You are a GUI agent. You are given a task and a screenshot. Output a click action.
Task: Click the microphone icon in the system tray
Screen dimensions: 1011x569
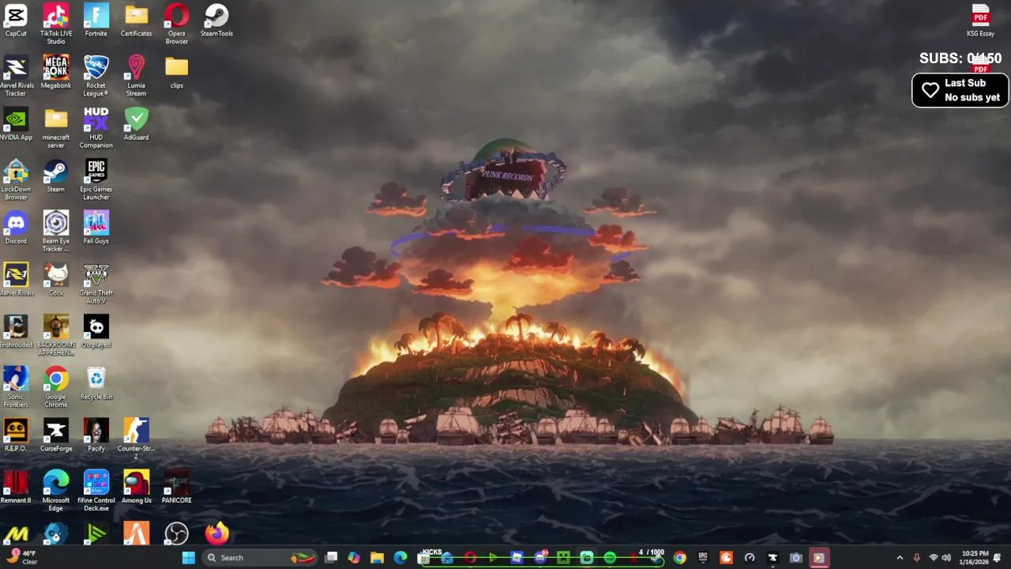916,558
